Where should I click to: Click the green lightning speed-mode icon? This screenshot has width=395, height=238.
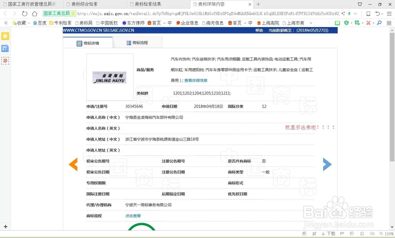[349, 13]
